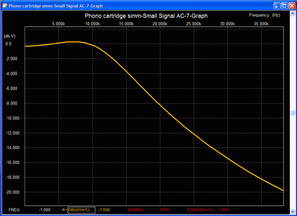297x216 pixels.
Task: Click the scrollbar up arrow
Action: coord(292,13)
